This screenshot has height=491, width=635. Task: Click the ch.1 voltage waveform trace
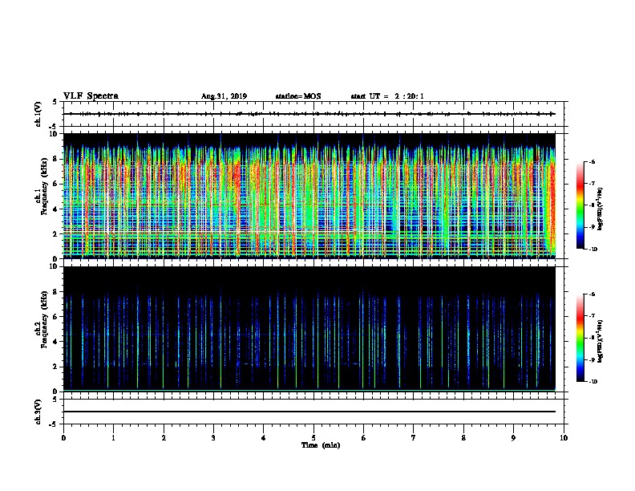pyautogui.click(x=309, y=114)
